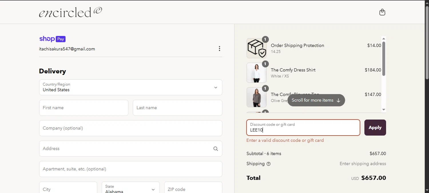Click the $184.00 price
429x193 pixels.
[373, 70]
